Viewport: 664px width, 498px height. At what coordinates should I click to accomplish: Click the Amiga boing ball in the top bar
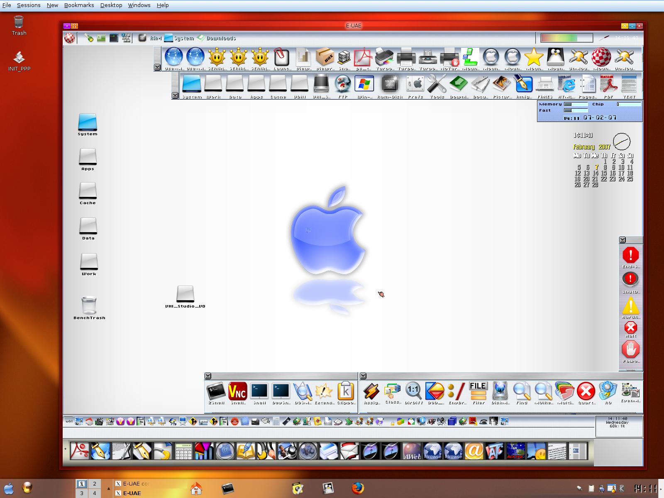pyautogui.click(x=70, y=38)
